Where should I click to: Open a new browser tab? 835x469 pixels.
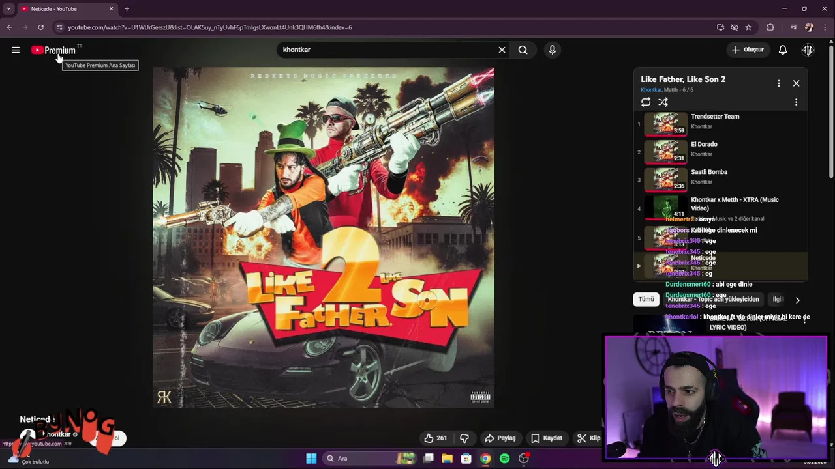click(x=127, y=8)
